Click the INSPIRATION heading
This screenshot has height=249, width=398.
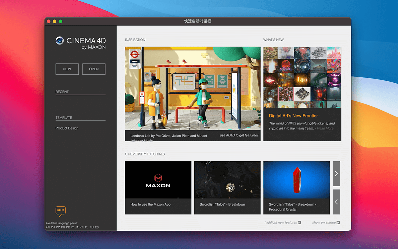pyautogui.click(x=135, y=40)
